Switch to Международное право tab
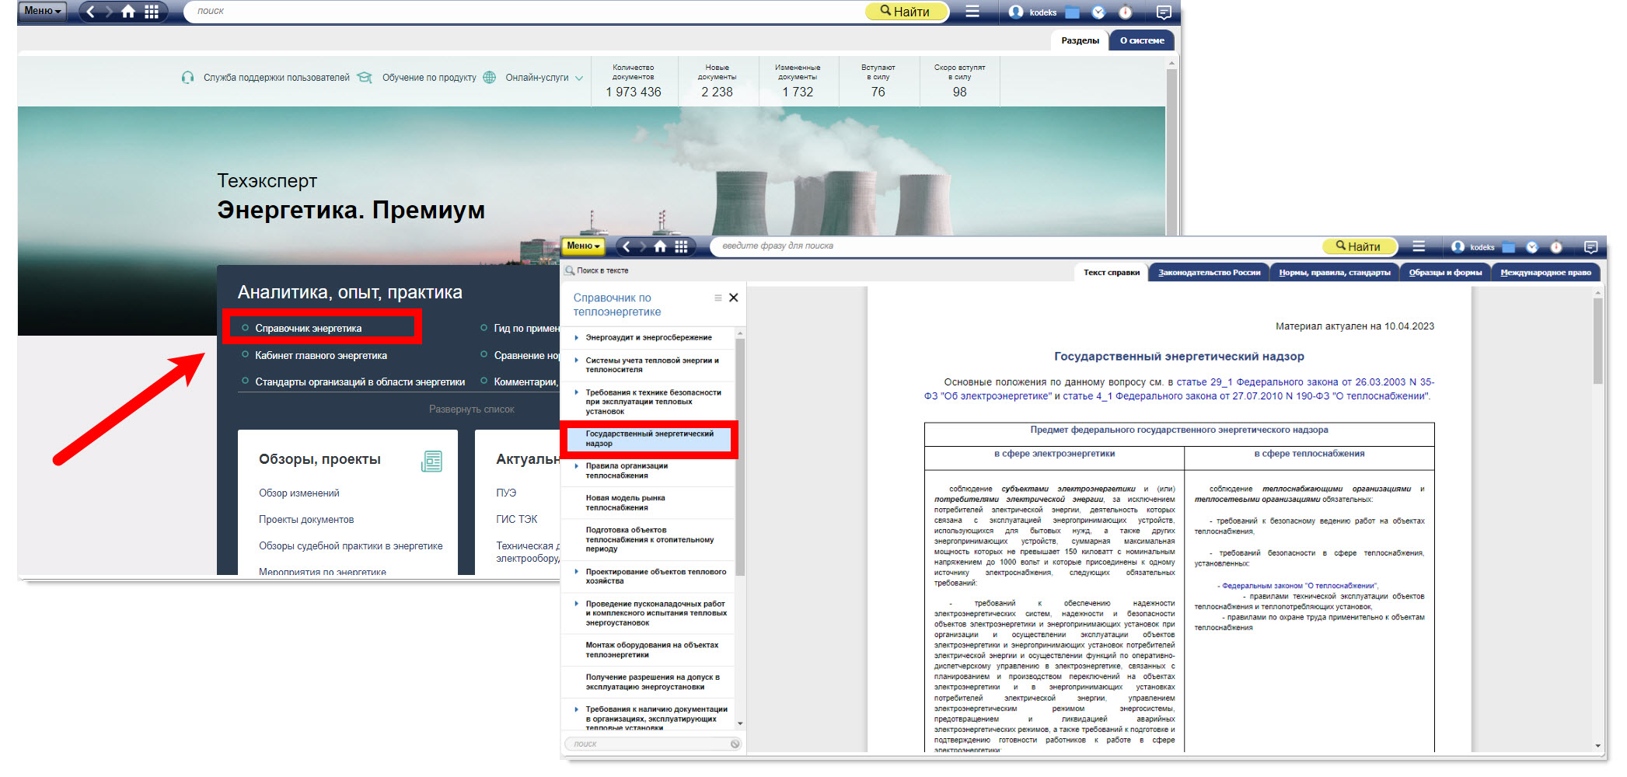This screenshot has width=1627, height=777. click(x=1545, y=273)
